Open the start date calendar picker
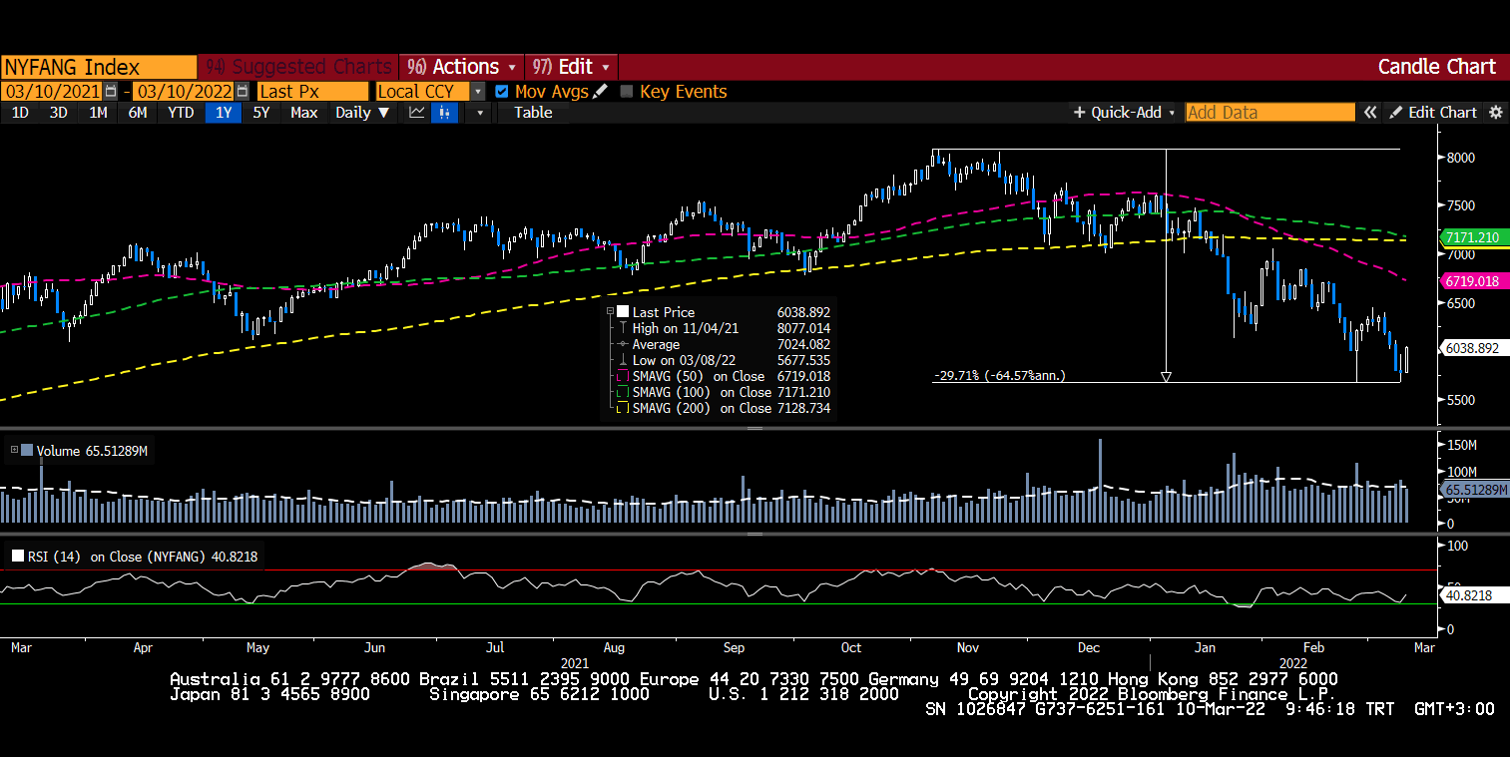The width and height of the screenshot is (1510, 757). click(x=111, y=92)
